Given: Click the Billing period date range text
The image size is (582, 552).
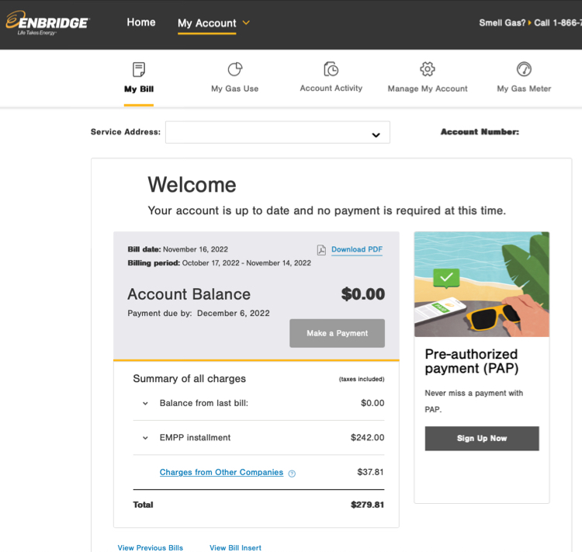Looking at the screenshot, I should point(220,263).
